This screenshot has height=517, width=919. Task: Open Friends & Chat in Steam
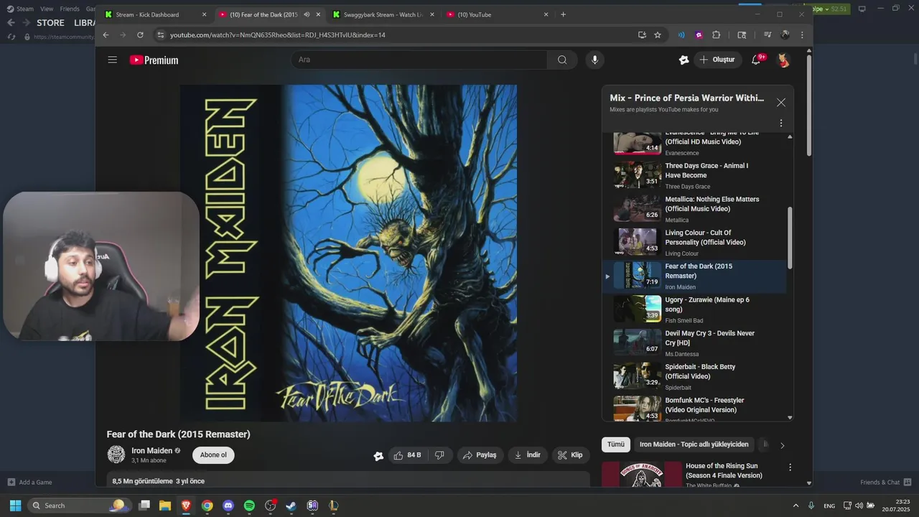[886, 482]
